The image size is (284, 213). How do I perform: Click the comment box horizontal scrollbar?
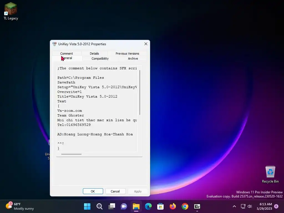71,154
